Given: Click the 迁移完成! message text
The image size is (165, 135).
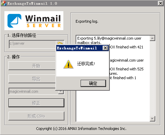Looking at the screenshot, I should pyautogui.click(x=86, y=64).
